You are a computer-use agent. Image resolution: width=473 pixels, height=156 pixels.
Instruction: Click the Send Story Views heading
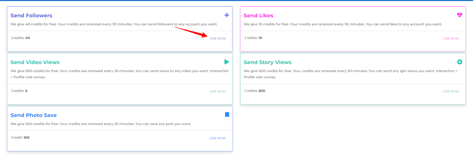pyautogui.click(x=268, y=62)
